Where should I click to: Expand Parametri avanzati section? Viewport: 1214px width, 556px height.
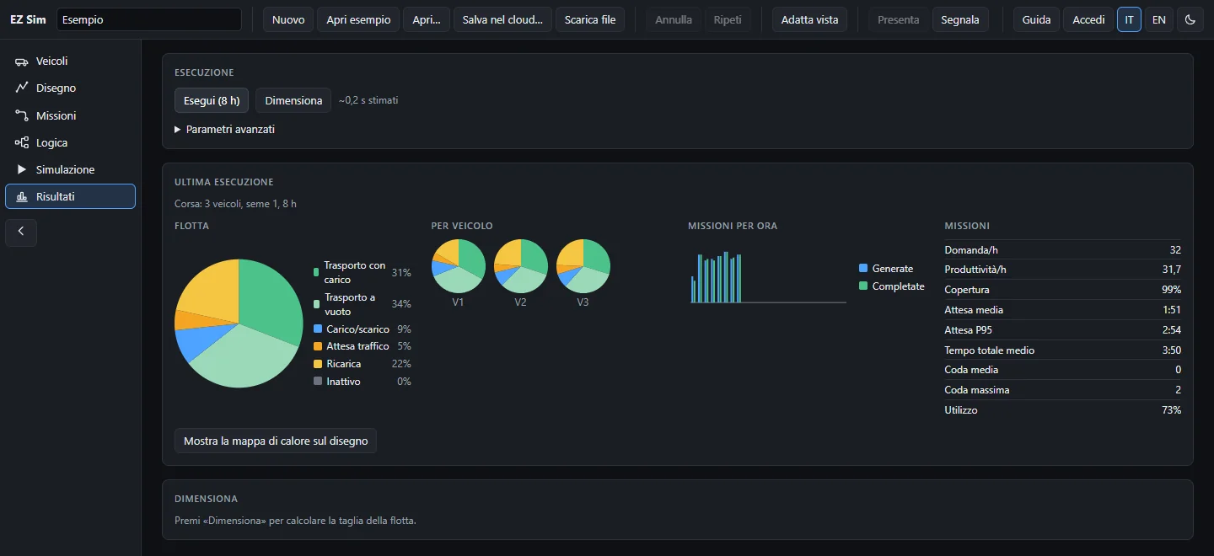pyautogui.click(x=224, y=129)
